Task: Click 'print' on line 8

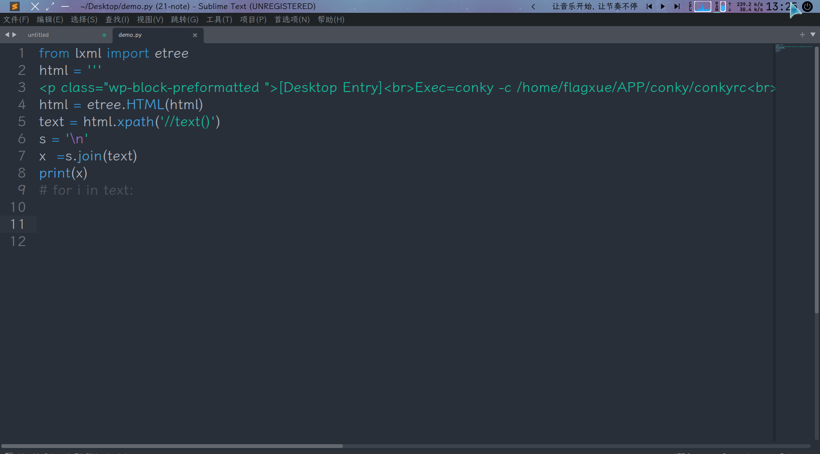Action: coord(55,173)
